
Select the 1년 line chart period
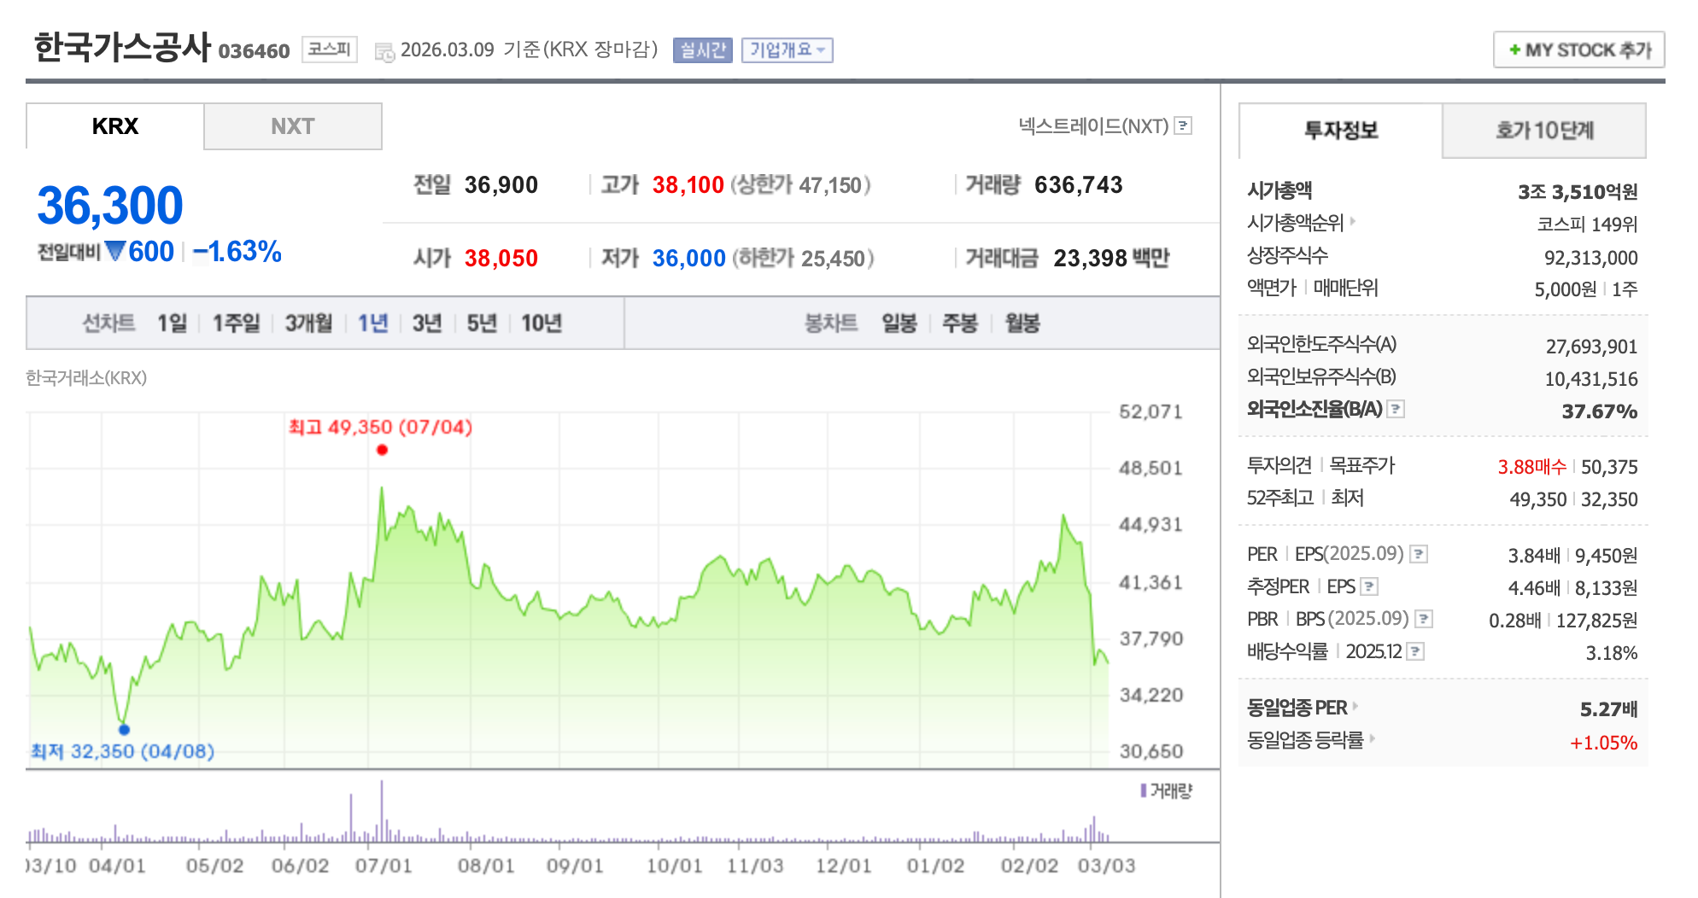[372, 323]
